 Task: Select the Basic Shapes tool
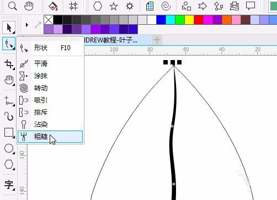pos(187,6)
